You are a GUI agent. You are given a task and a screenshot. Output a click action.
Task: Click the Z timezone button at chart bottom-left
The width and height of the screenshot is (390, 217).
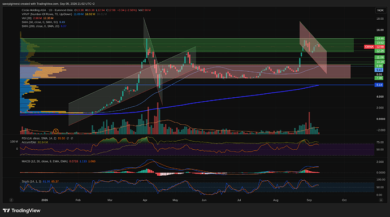(11, 200)
